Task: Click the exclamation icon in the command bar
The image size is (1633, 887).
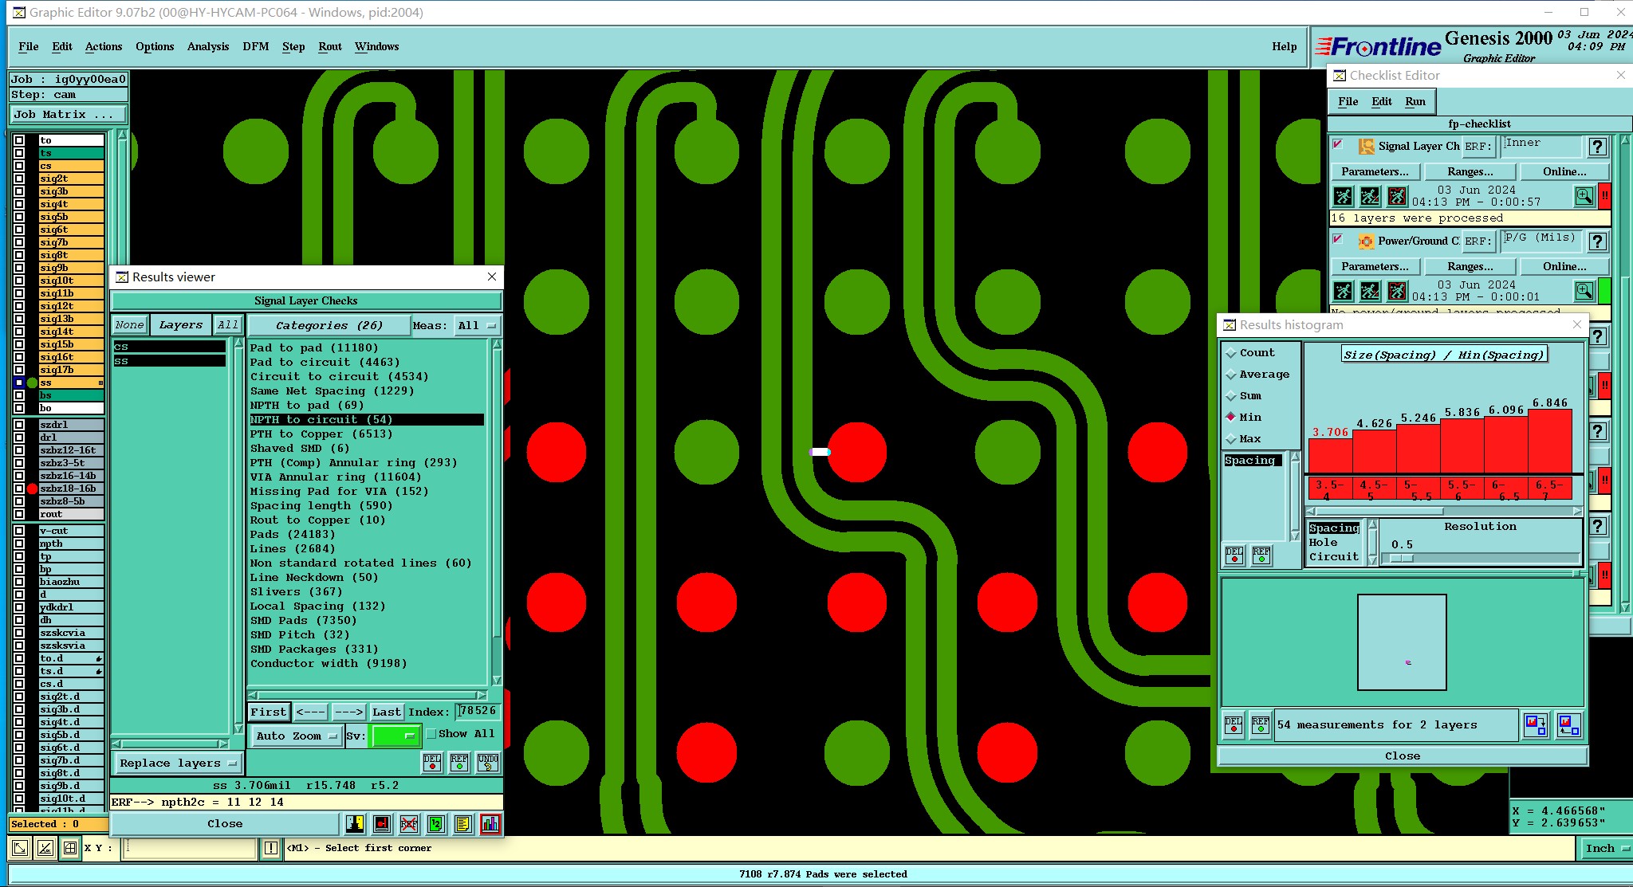Action: click(271, 848)
